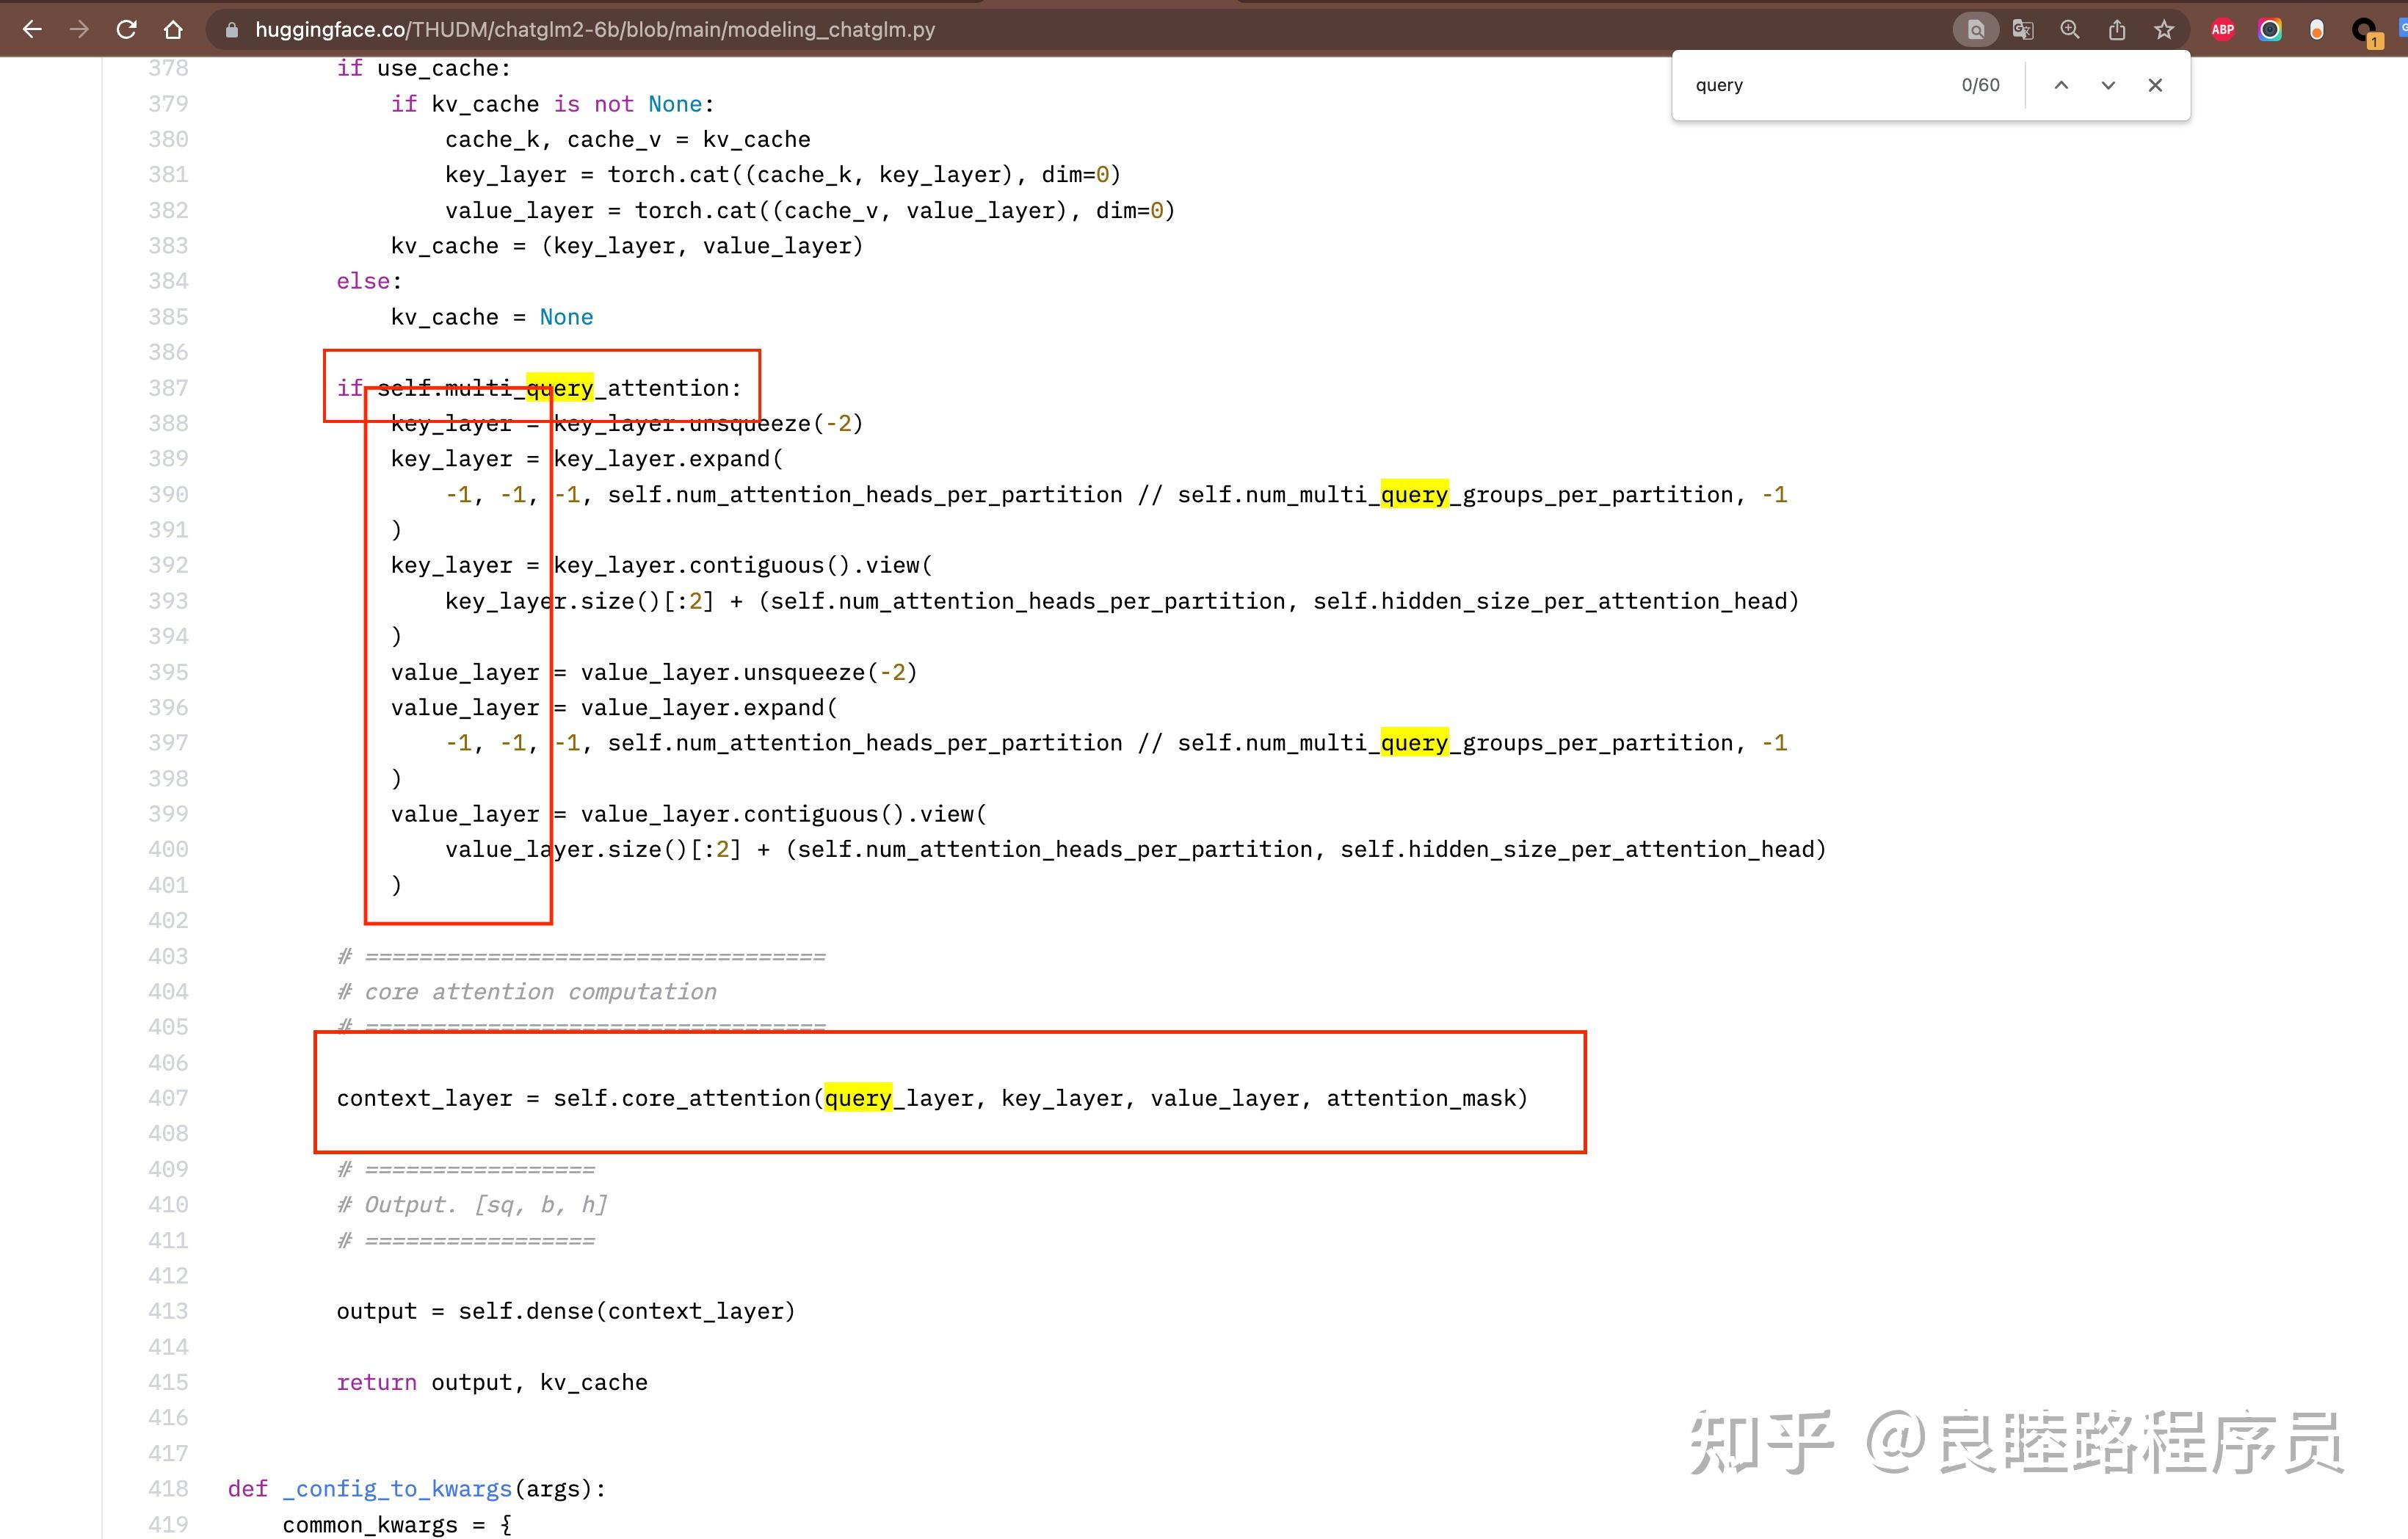Click the orange toggle-style extension icon
The height and width of the screenshot is (1539, 2408).
(2317, 29)
